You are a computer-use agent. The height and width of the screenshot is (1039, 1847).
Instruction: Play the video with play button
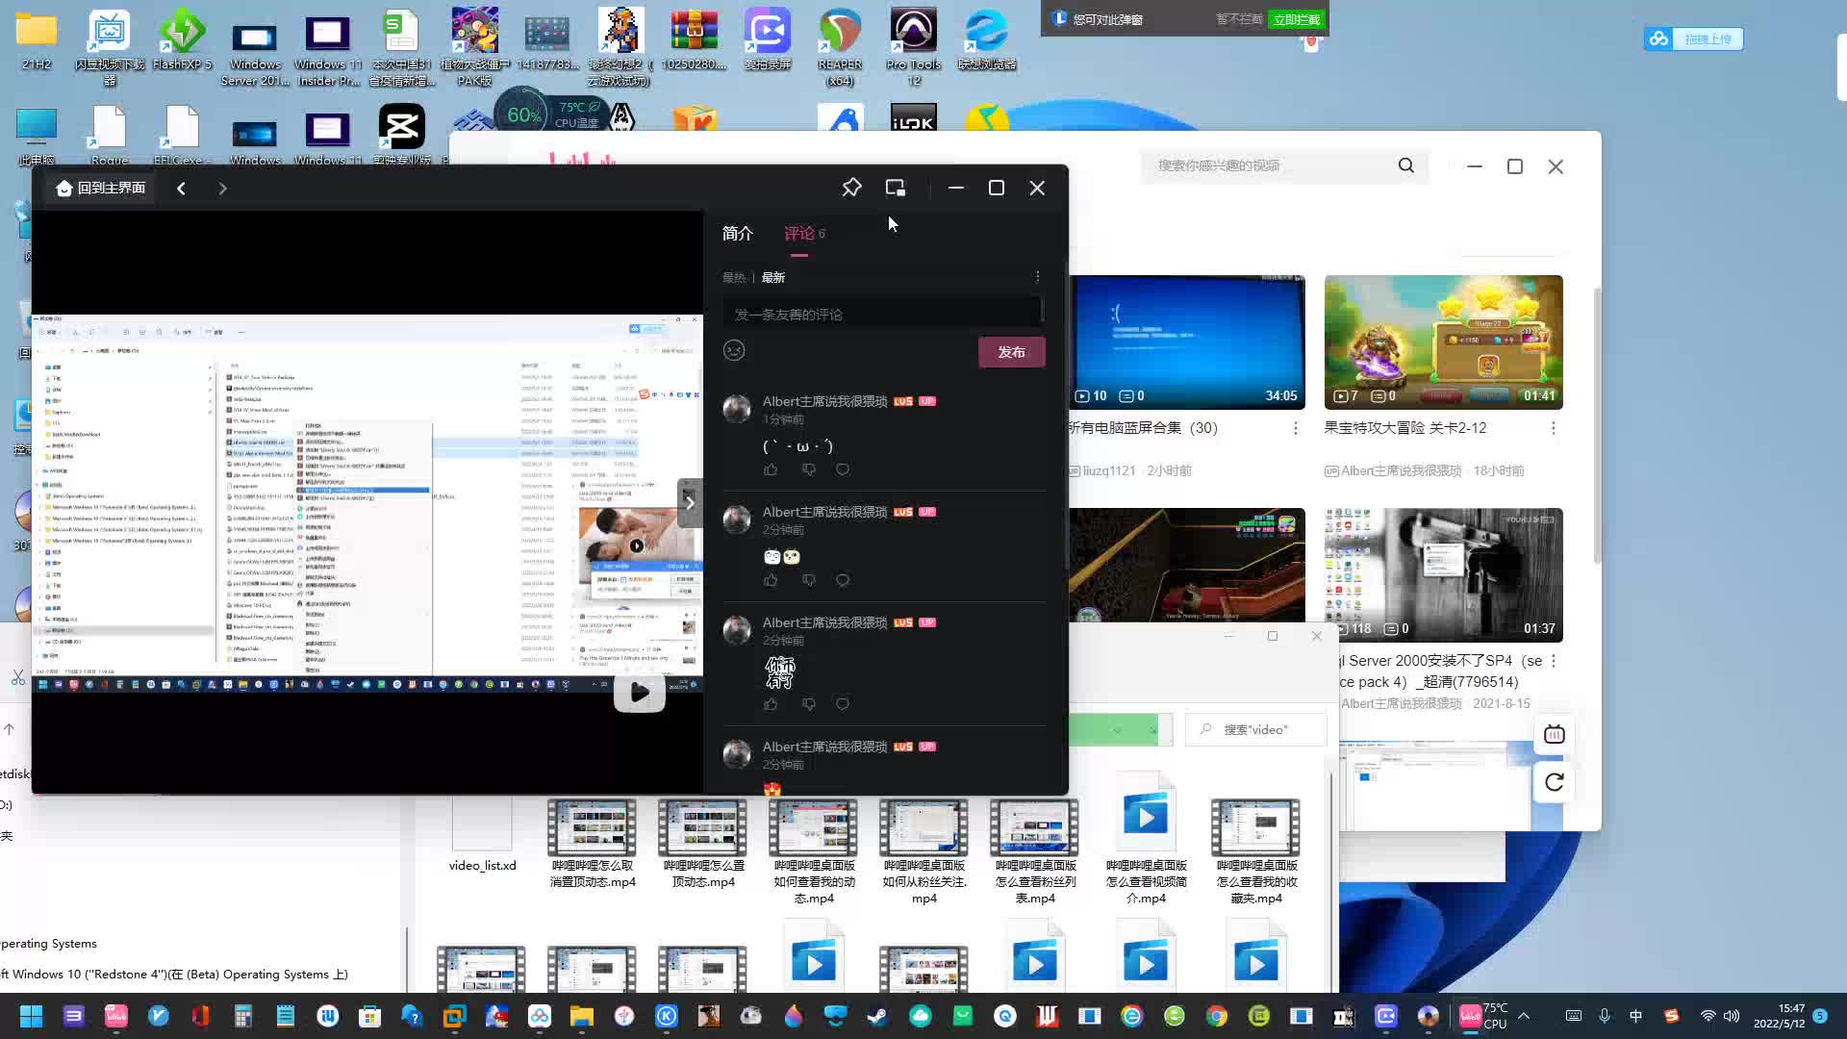pos(639,692)
